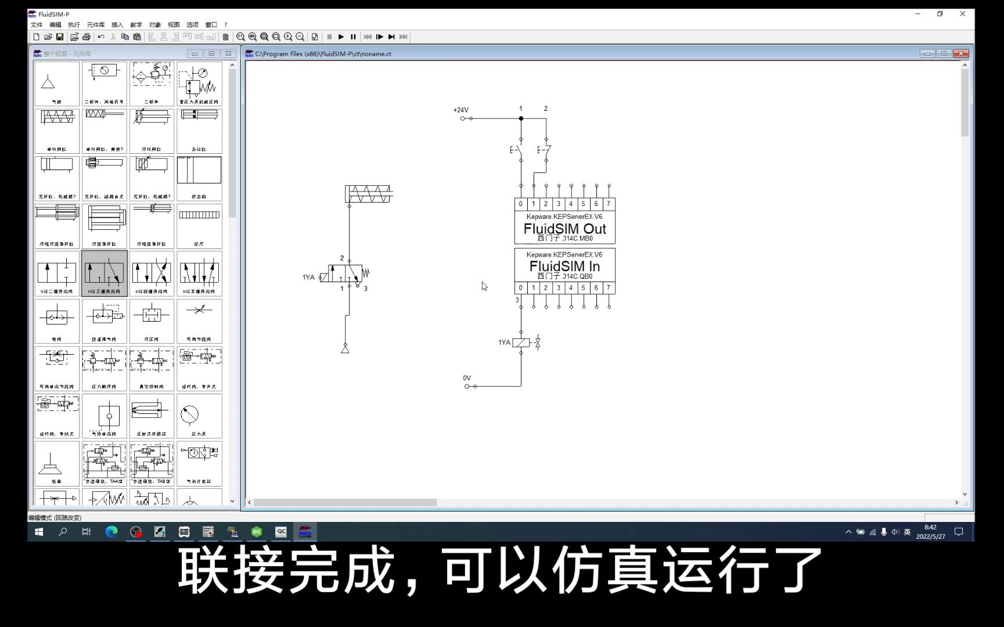Select the Zoom In tool
The width and height of the screenshot is (1004, 627).
289,37
